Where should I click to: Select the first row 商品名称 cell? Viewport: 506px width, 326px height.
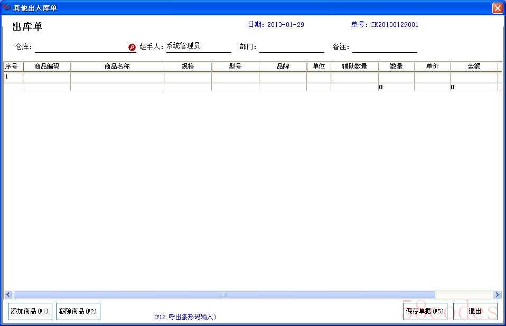point(117,77)
